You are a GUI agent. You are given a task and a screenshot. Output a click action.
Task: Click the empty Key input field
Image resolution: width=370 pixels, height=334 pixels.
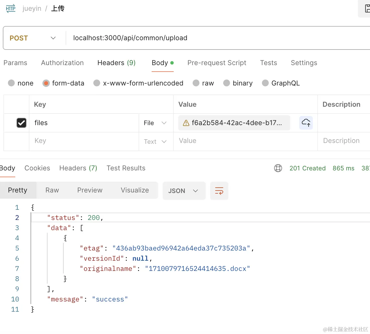84,141
